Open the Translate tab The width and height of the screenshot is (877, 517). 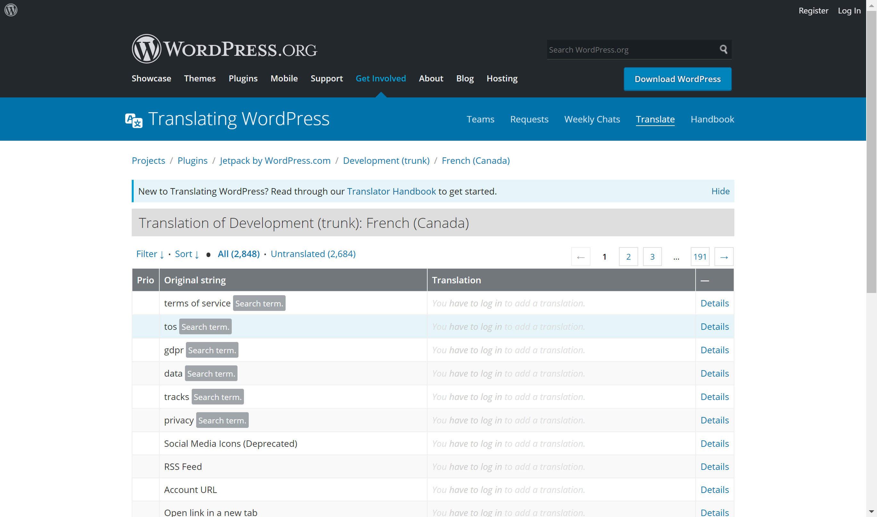(x=655, y=119)
